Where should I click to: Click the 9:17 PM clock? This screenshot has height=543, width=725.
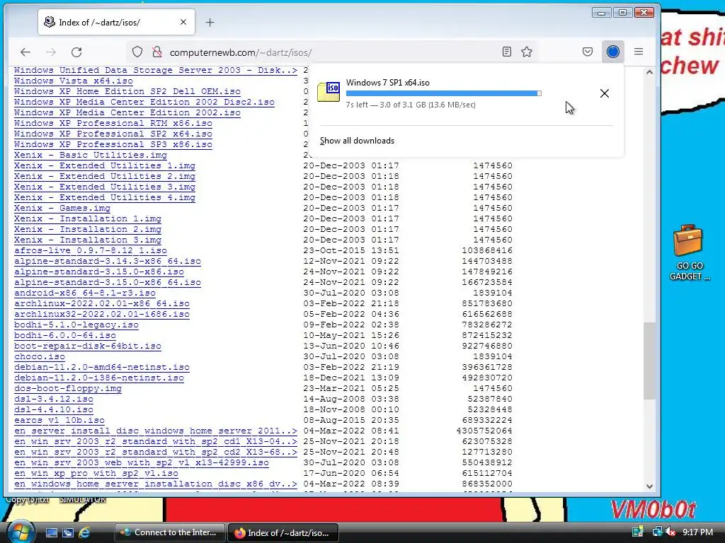(x=697, y=532)
